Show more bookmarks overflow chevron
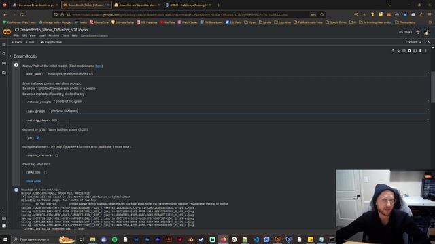 tap(430, 22)
